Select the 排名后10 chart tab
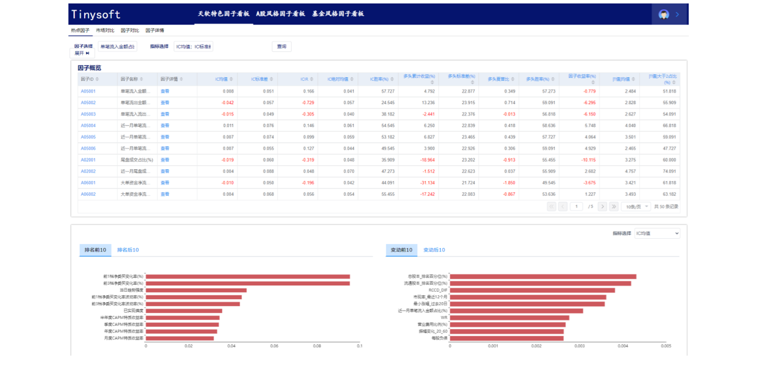 [128, 250]
